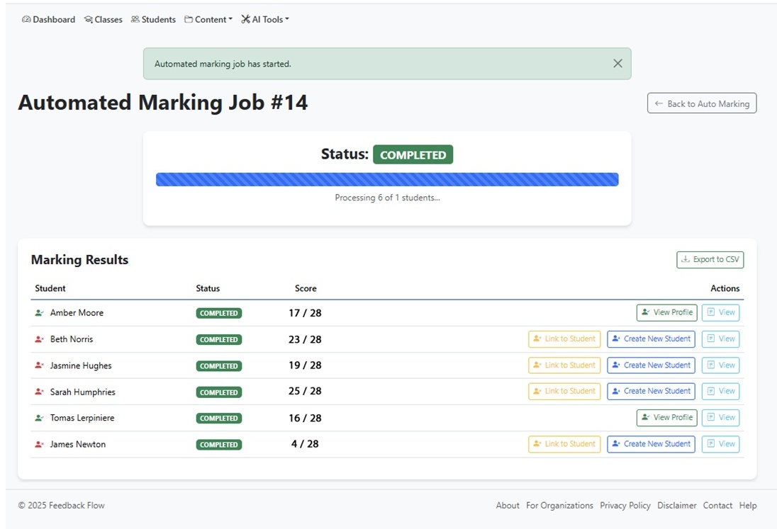The height and width of the screenshot is (529, 777).
Task: Open the Privacy Policy link in the footer
Action: coord(625,505)
